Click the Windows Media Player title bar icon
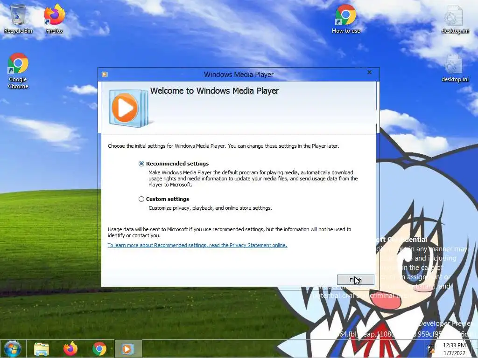 tap(105, 74)
